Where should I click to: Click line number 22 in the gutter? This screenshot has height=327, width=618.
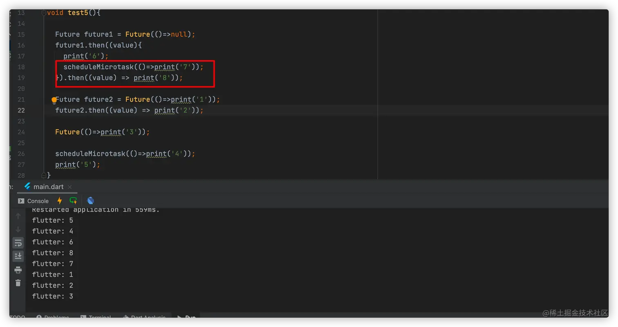(x=21, y=110)
